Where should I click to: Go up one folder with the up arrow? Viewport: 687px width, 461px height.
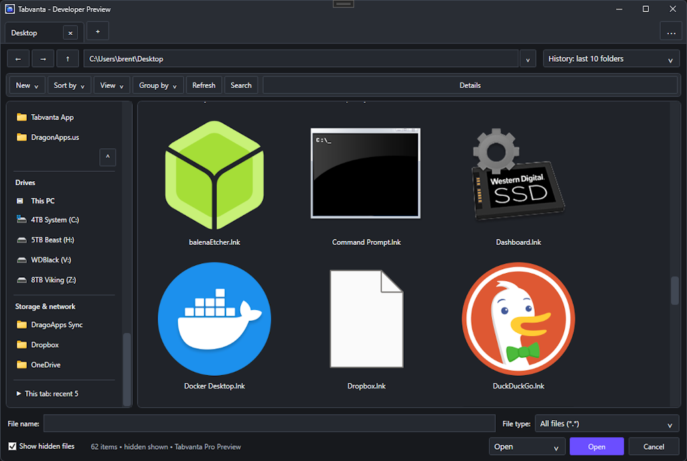point(68,59)
